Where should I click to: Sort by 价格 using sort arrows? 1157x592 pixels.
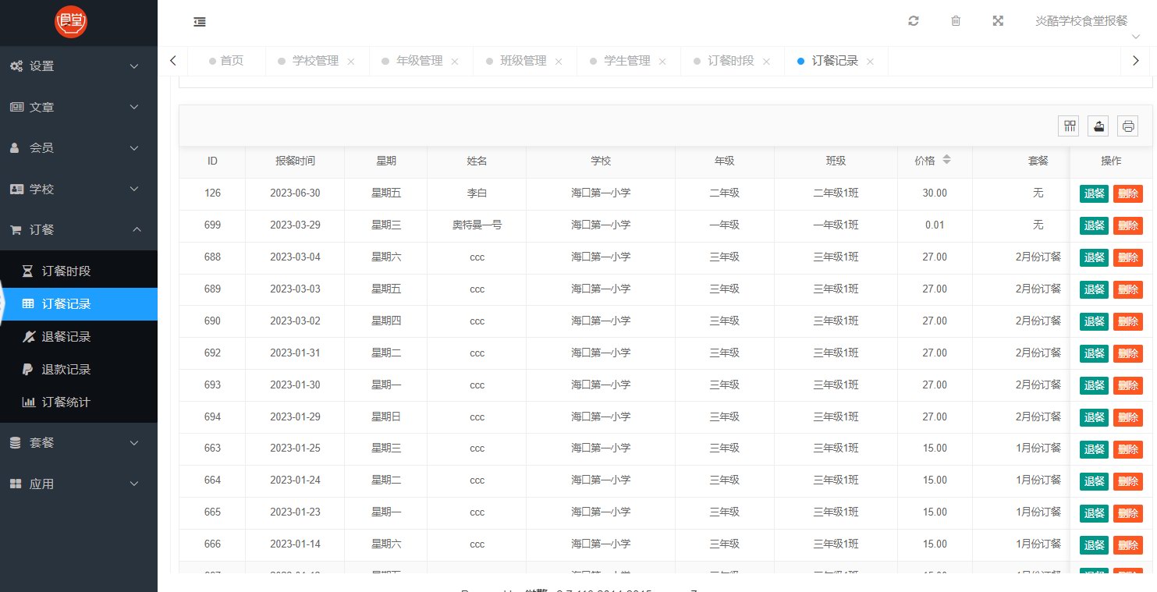(x=946, y=160)
